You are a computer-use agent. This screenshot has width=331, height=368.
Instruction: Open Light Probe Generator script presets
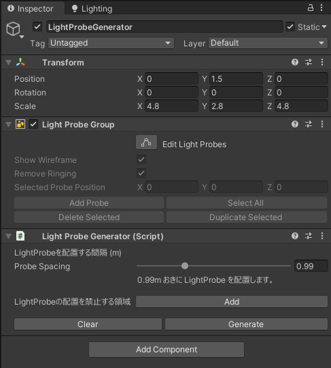tap(308, 236)
